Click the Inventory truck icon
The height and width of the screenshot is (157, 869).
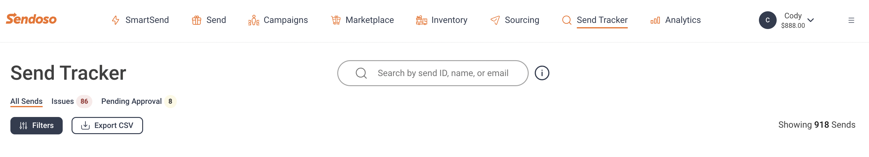point(421,20)
